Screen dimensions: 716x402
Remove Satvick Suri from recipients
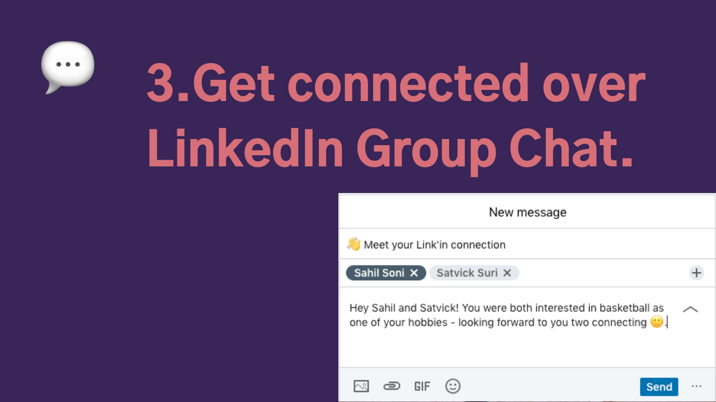[x=507, y=273]
